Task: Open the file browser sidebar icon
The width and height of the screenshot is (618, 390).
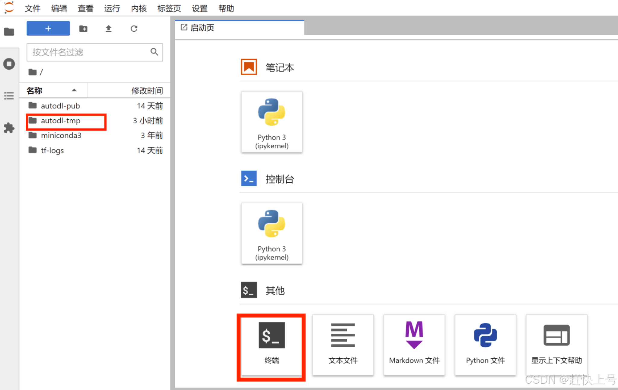Action: (9, 31)
